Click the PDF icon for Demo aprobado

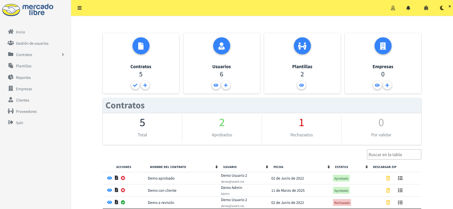click(116, 178)
